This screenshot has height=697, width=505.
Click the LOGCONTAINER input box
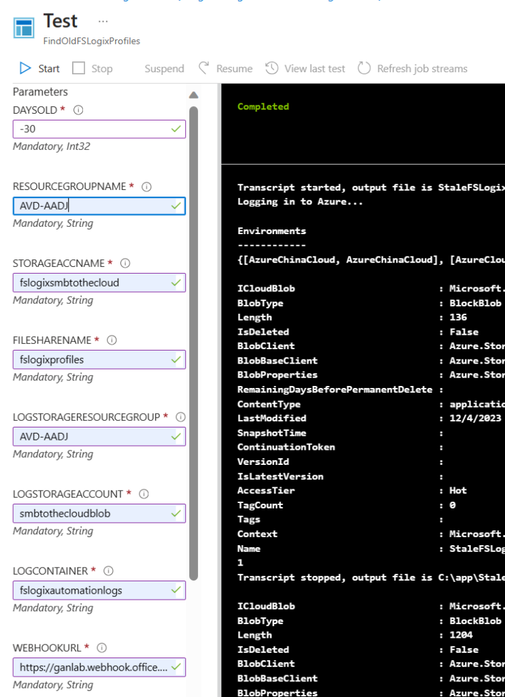92,590
